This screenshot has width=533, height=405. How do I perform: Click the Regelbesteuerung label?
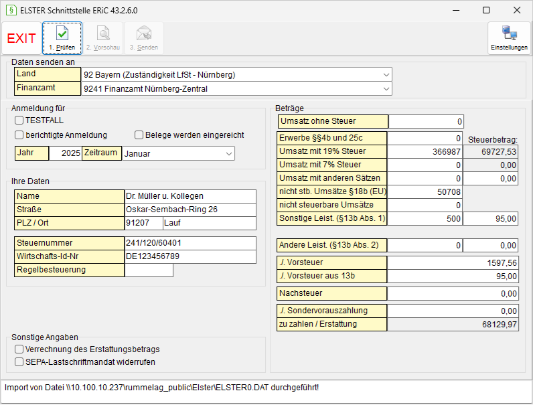[70, 270]
